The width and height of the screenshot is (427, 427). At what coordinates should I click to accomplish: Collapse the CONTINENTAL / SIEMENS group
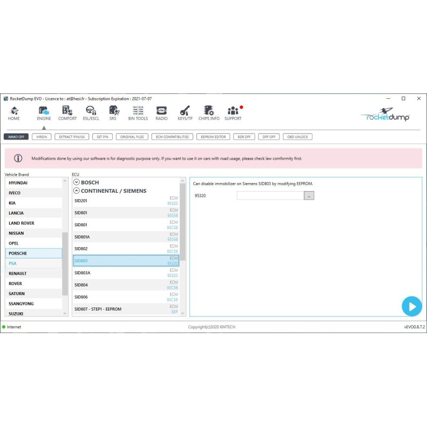[x=77, y=191]
